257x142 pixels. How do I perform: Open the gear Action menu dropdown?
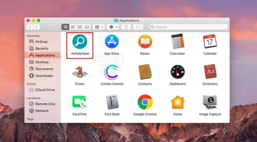tap(113, 27)
